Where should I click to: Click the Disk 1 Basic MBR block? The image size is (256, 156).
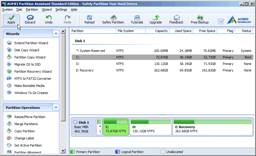click(84, 127)
